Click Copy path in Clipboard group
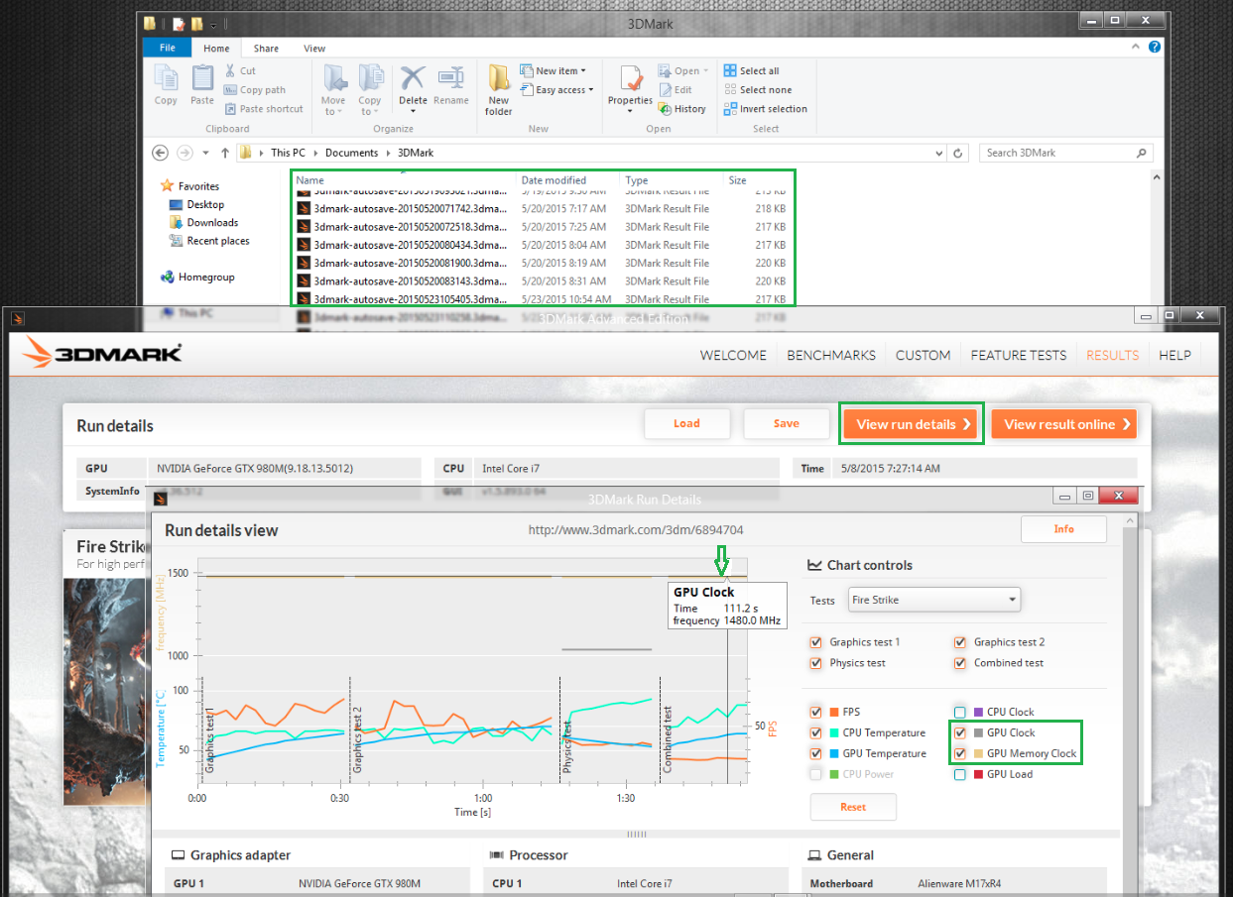1233x897 pixels. pos(255,89)
